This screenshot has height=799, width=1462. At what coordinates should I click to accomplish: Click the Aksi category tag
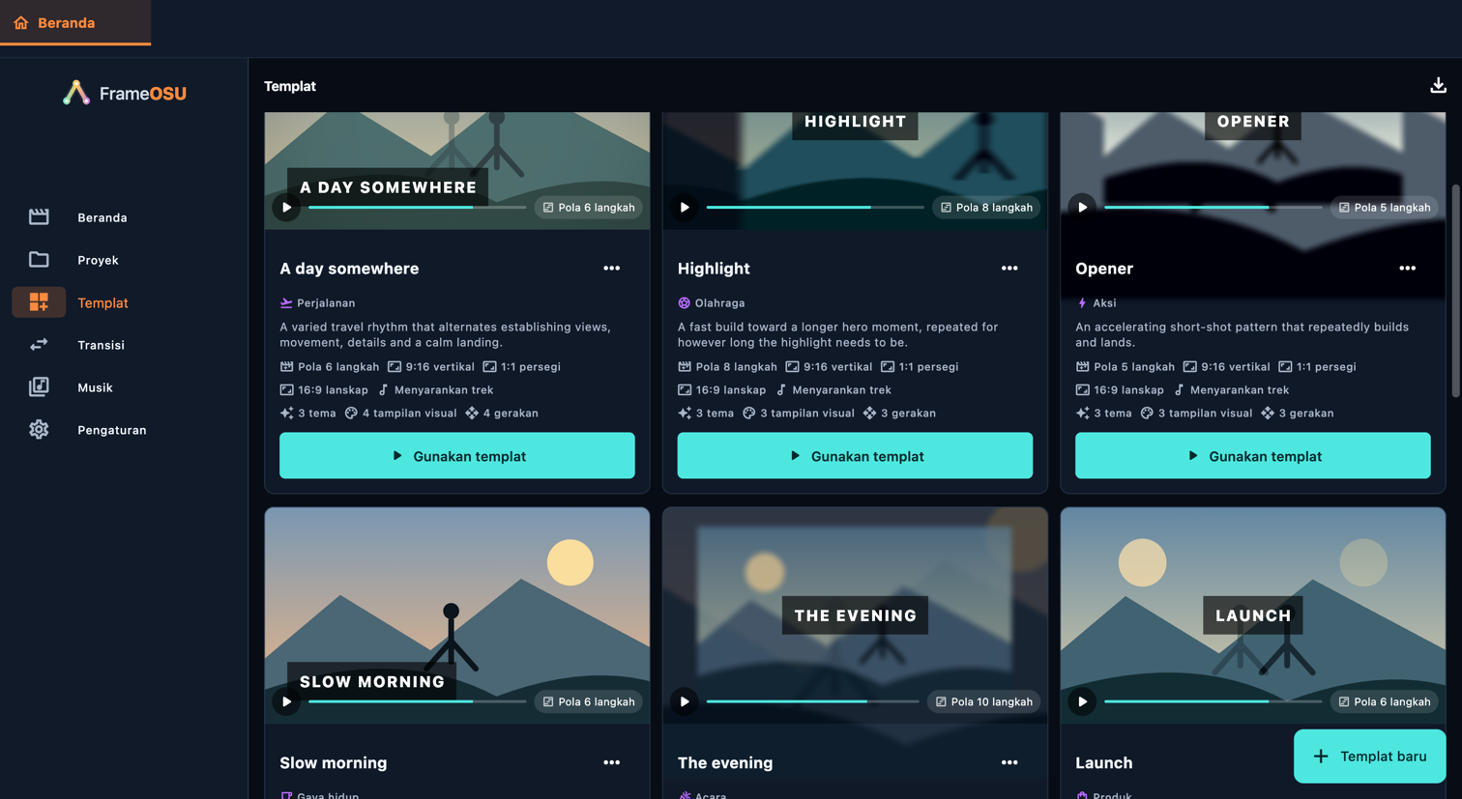(1096, 302)
